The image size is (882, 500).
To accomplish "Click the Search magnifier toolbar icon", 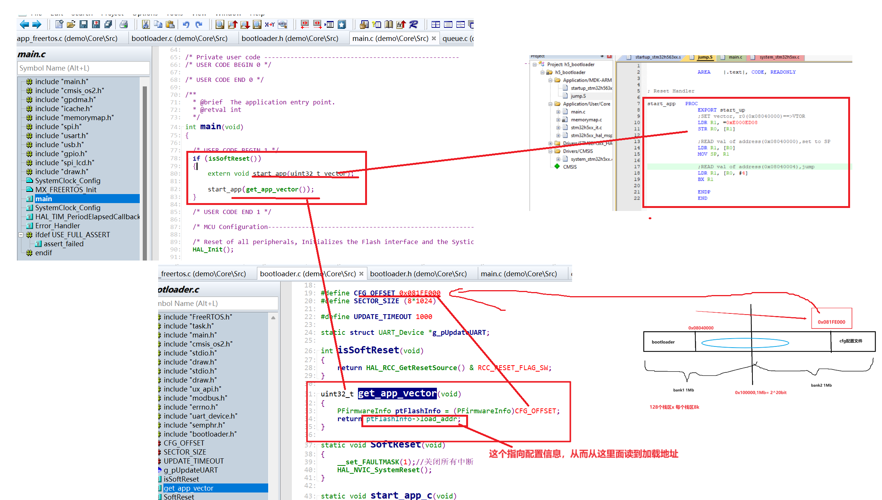I will pos(220,25).
